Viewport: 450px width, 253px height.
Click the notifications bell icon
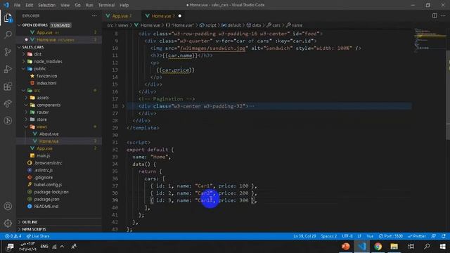[x=444, y=236]
